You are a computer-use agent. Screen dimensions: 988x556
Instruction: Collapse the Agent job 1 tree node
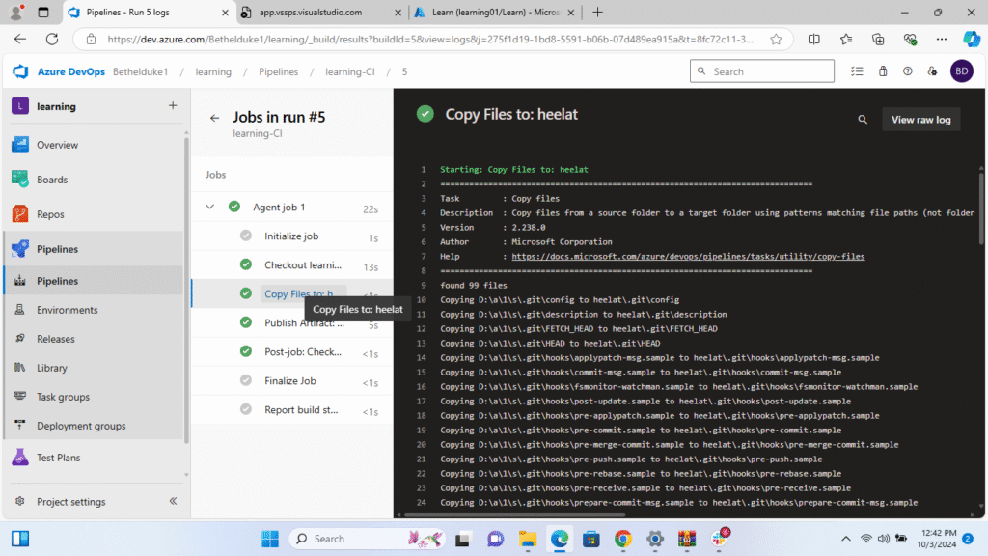pos(209,207)
